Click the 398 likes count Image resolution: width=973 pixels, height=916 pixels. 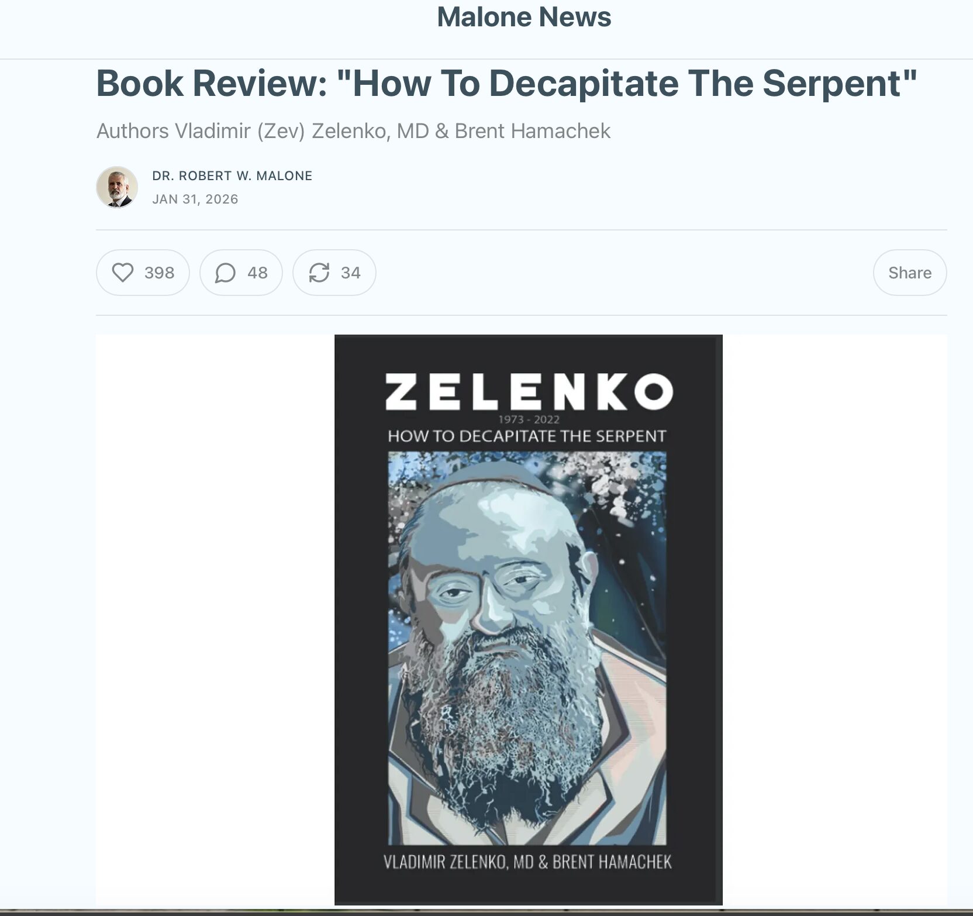159,273
